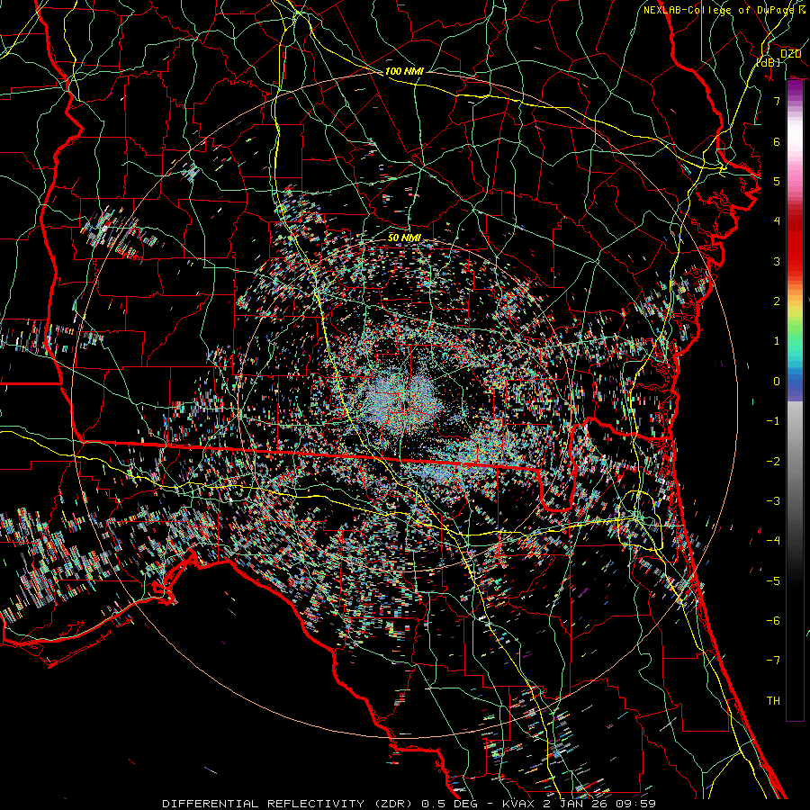This screenshot has width=810, height=810.
Task: Click the 6 dB scale value
Action: click(x=777, y=141)
